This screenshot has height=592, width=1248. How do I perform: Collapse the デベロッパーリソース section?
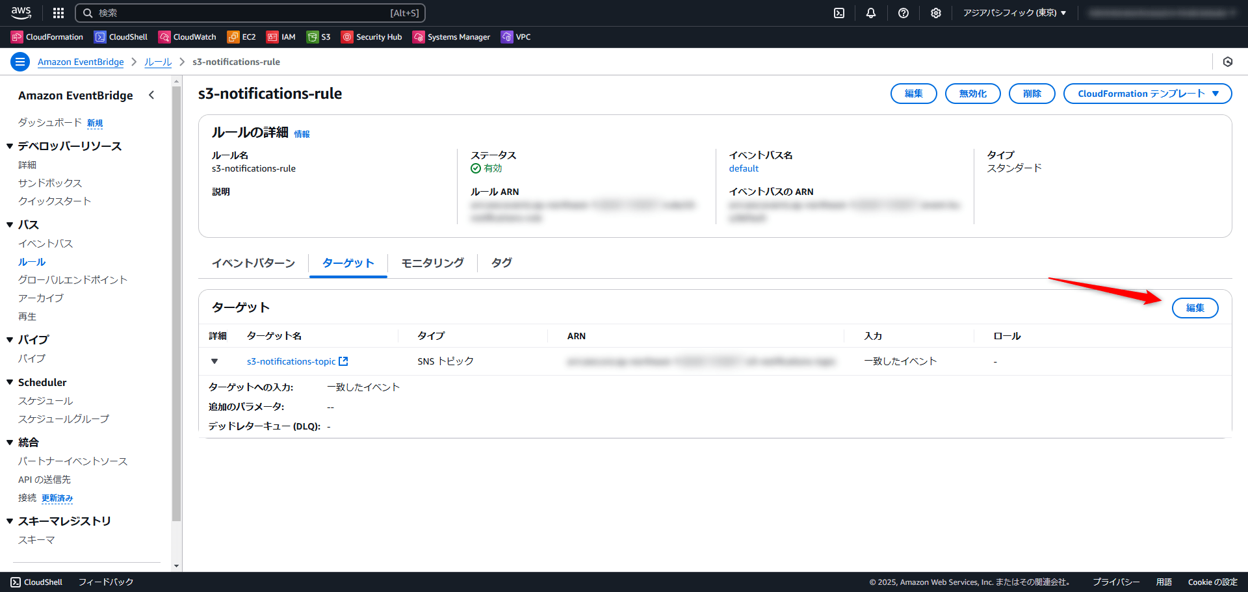coord(10,146)
